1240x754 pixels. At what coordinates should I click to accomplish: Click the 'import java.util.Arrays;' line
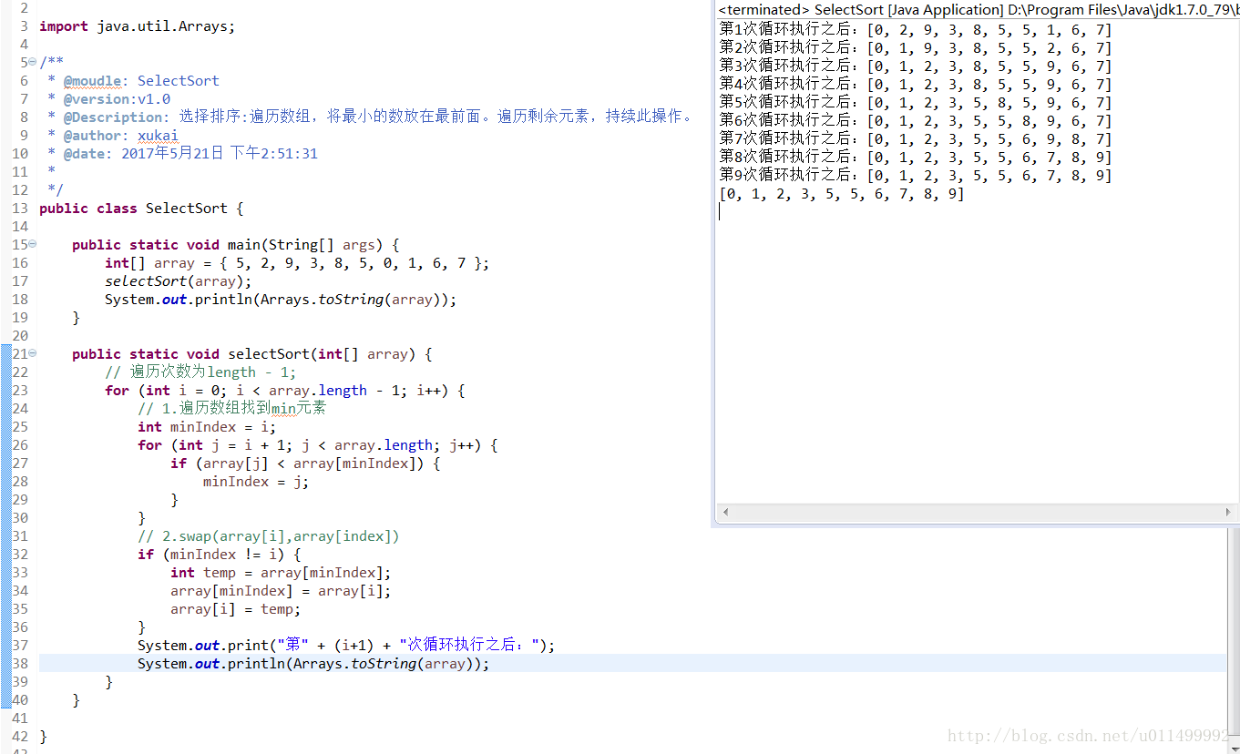tap(138, 26)
